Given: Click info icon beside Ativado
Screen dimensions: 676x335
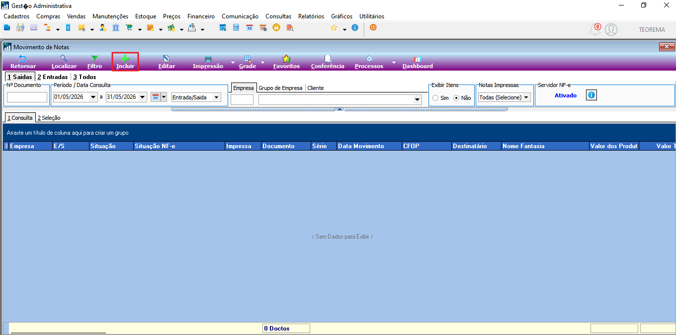Looking at the screenshot, I should click(591, 95).
